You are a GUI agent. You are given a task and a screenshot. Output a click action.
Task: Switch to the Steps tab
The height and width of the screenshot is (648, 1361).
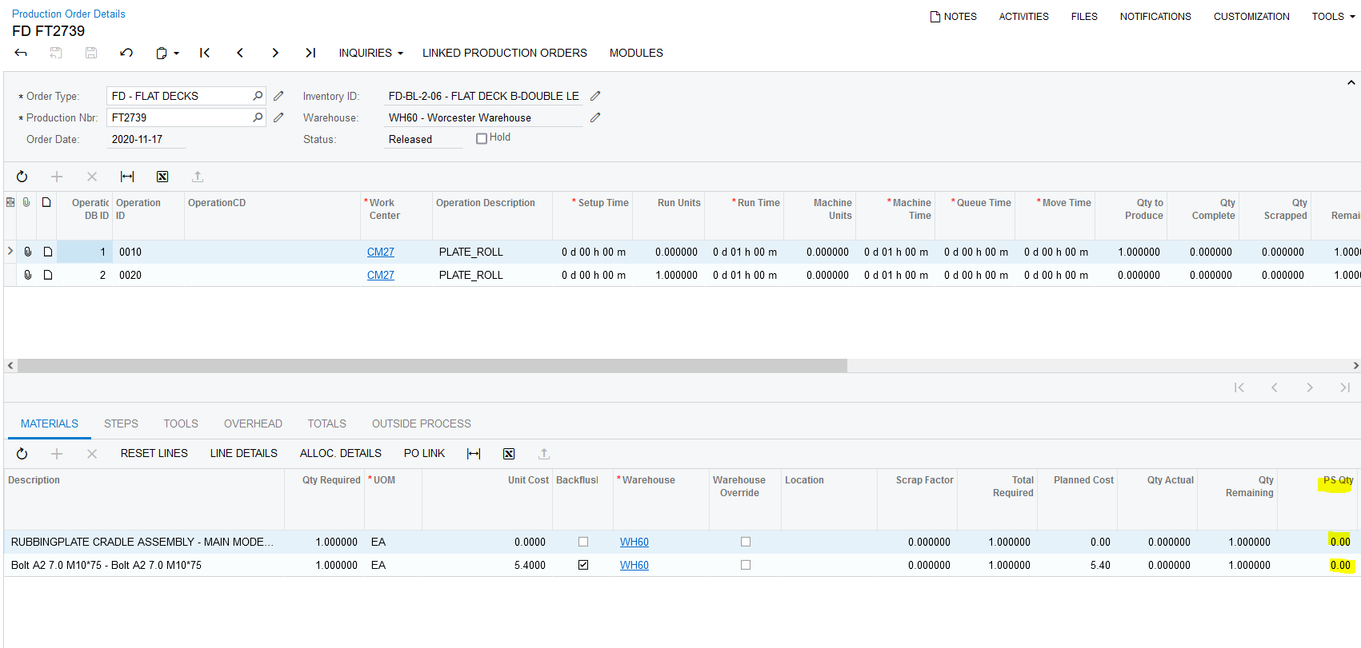pyautogui.click(x=121, y=423)
